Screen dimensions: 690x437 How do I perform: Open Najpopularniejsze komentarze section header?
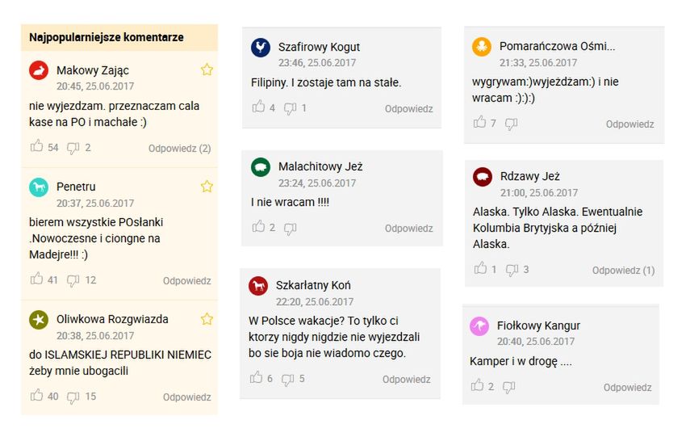[107, 37]
